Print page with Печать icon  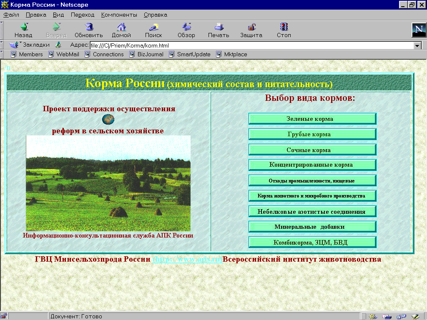point(219,27)
